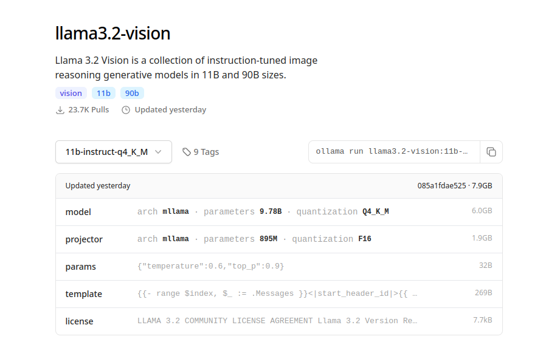Image resolution: width=543 pixels, height=356 pixels.
Task: Select the 11b size badge
Action: point(104,93)
